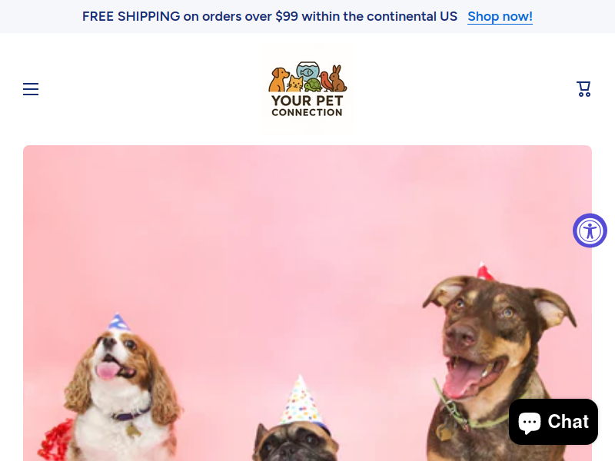Click the orange dog illustration in logo
615x461 pixels.
tap(278, 80)
